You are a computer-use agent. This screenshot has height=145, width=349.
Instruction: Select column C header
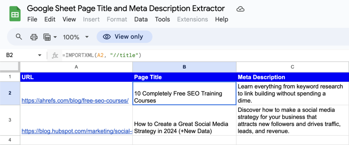click(292, 67)
